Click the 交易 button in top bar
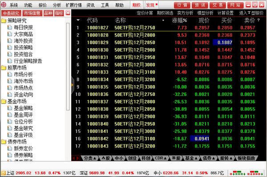 click(x=218, y=5)
